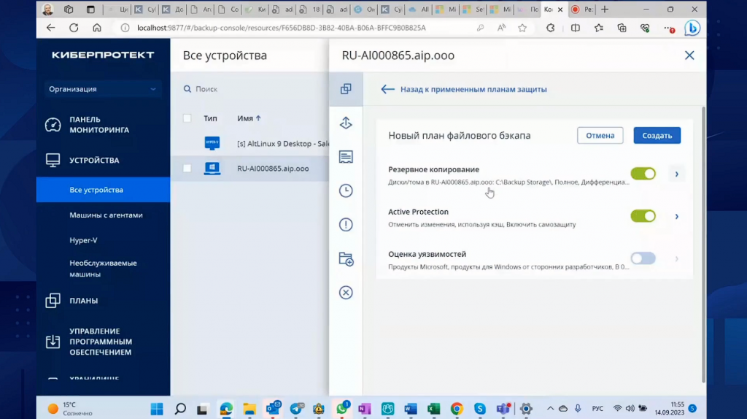Open Необслуживаемые машины section
This screenshot has height=419, width=747.
point(103,269)
